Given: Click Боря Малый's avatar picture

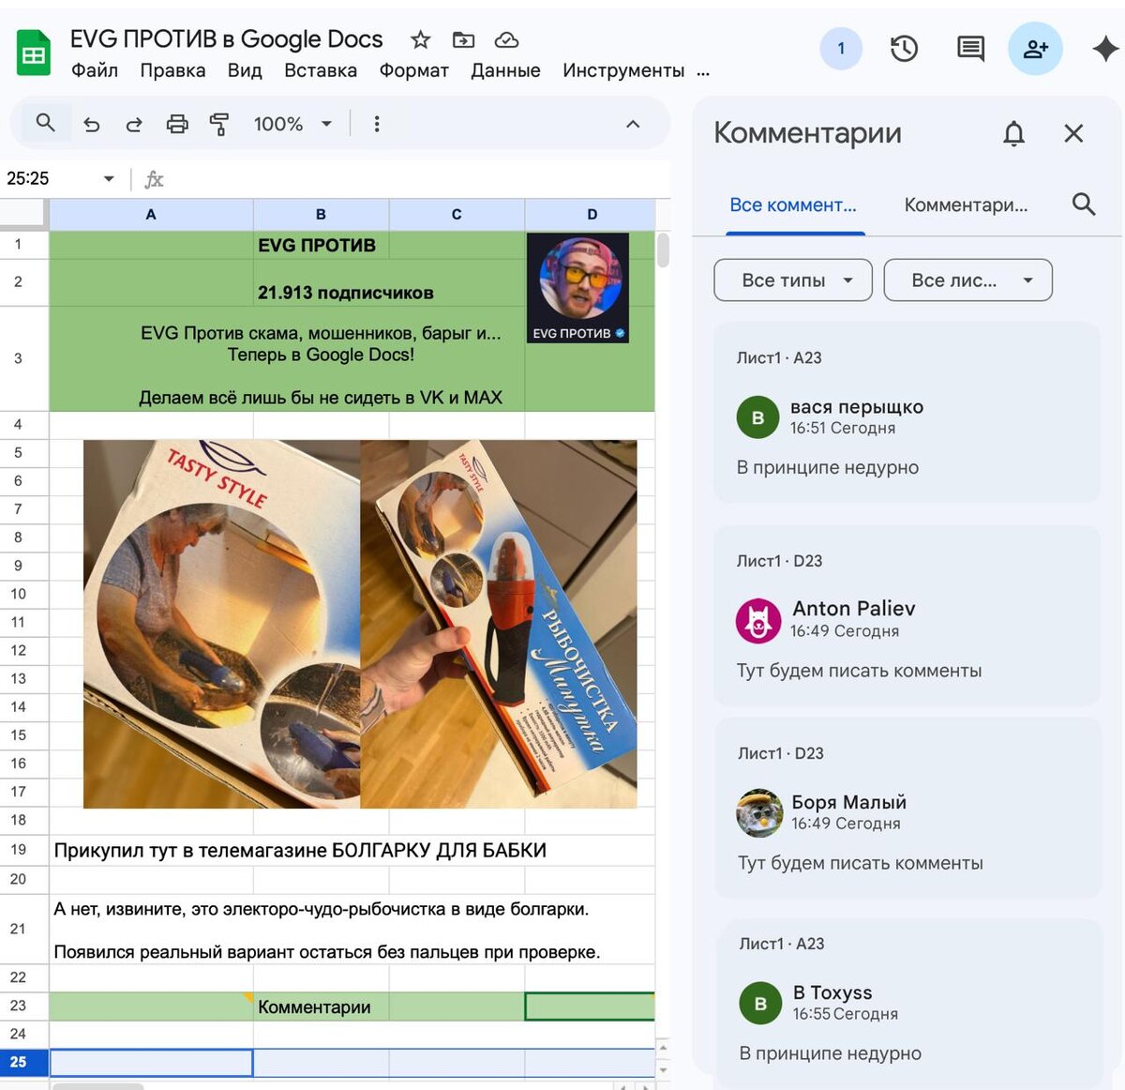Looking at the screenshot, I should click(x=759, y=812).
